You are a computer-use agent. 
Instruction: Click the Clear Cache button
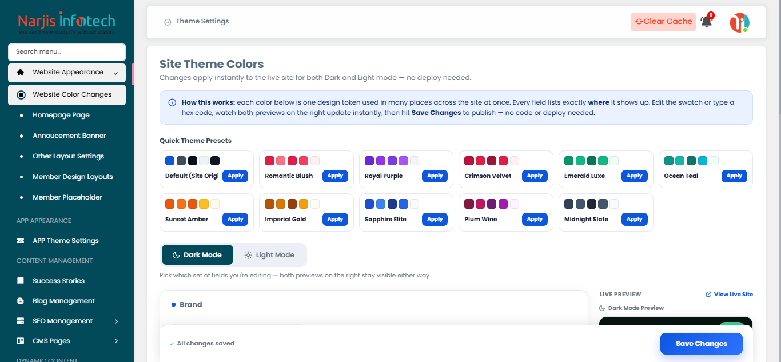(x=663, y=22)
